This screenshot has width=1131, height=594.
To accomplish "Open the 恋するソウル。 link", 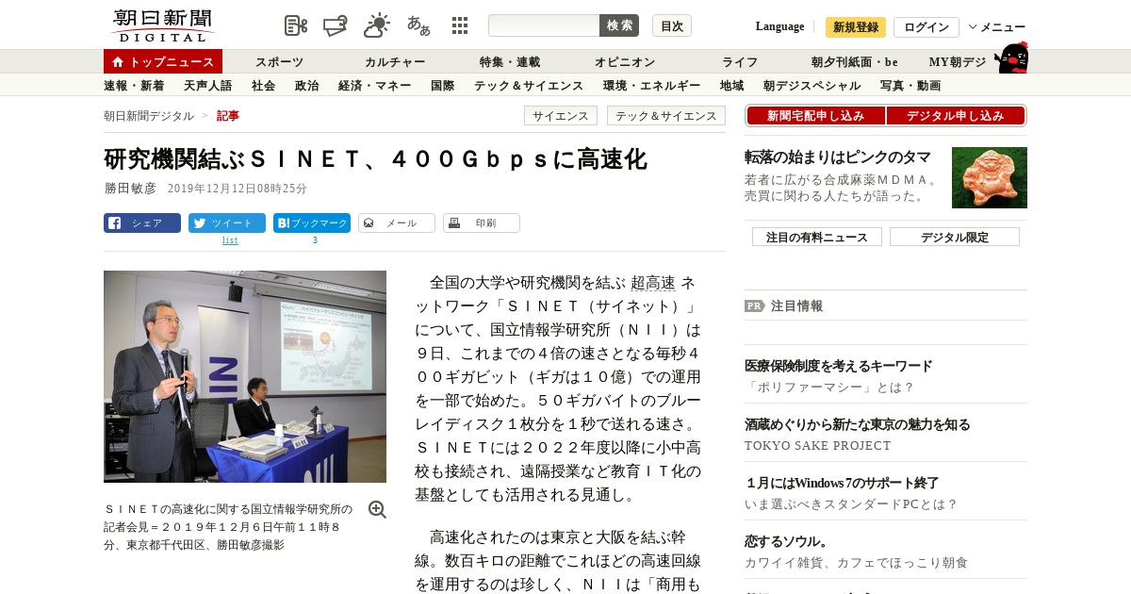I will click(x=786, y=541).
